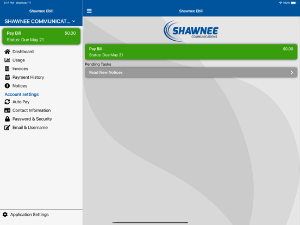Image resolution: width=300 pixels, height=225 pixels.
Task: View Payment History in the sidebar
Action: tap(28, 77)
